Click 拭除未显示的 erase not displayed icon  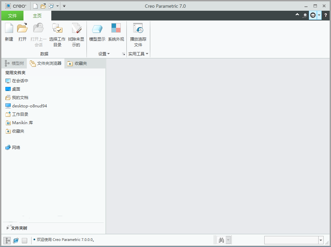click(76, 35)
